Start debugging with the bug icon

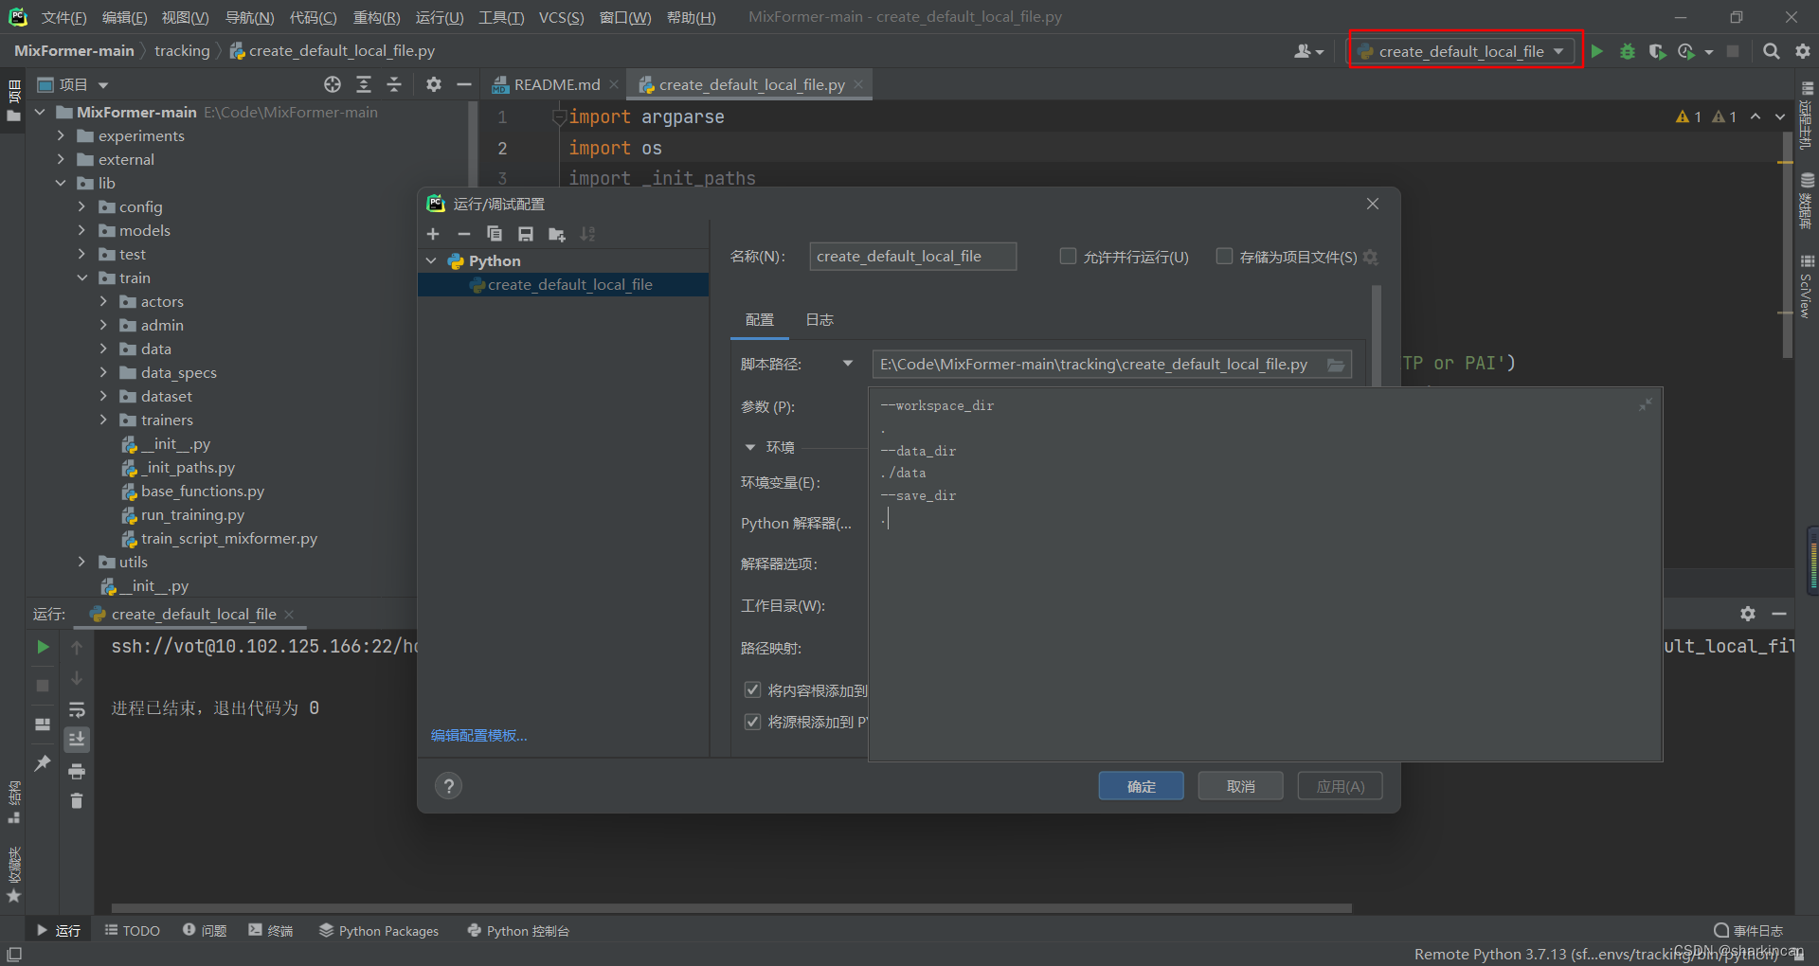click(1628, 51)
